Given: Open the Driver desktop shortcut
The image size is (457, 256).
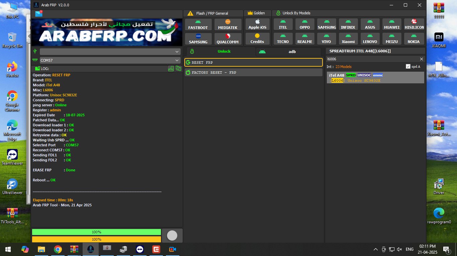Looking at the screenshot, I should [439, 187].
